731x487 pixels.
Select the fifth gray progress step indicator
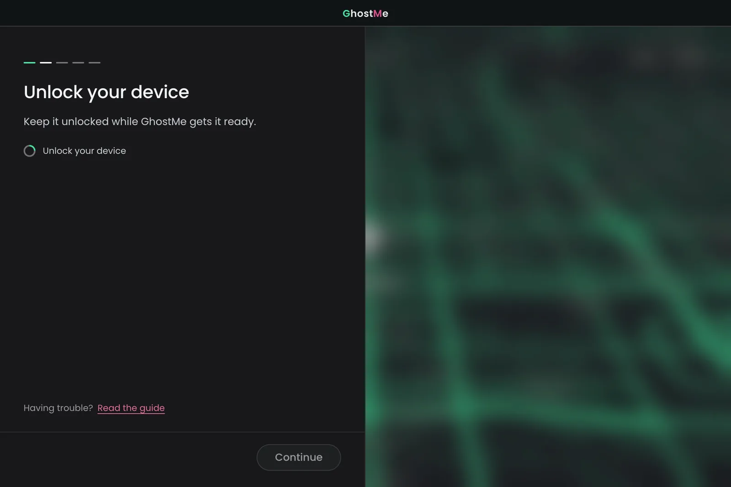point(95,63)
